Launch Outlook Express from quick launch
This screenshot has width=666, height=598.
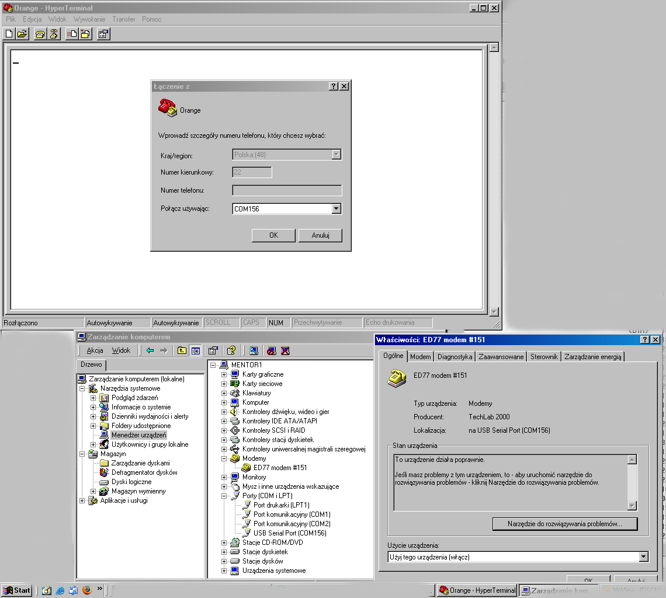pos(74,590)
